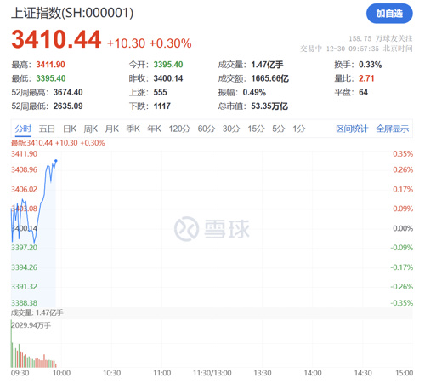Click the 下跌 count 1117

(x=162, y=106)
